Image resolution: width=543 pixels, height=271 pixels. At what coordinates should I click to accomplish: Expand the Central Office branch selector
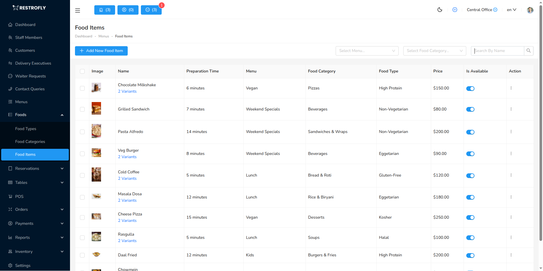(x=482, y=10)
